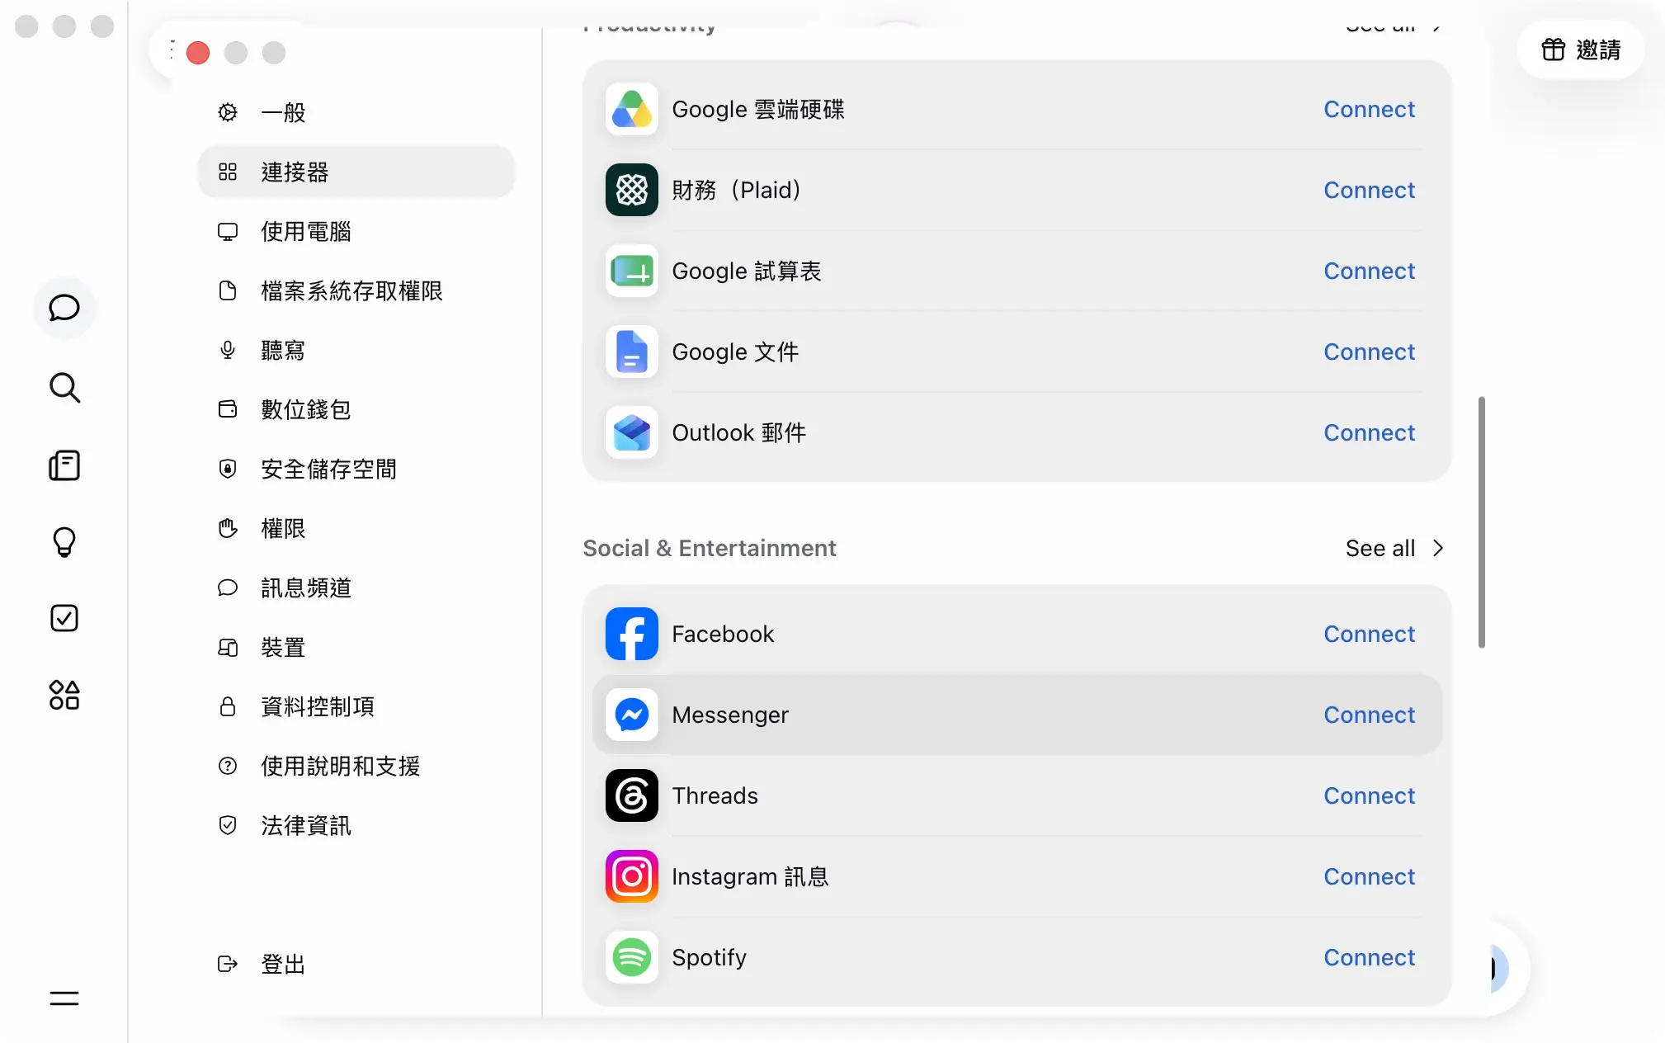This screenshot has width=1665, height=1043.
Task: Click the gift icon on 邀請 button
Action: tap(1554, 50)
